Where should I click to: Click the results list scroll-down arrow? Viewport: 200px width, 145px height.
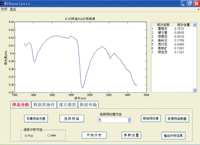(x=195, y=90)
